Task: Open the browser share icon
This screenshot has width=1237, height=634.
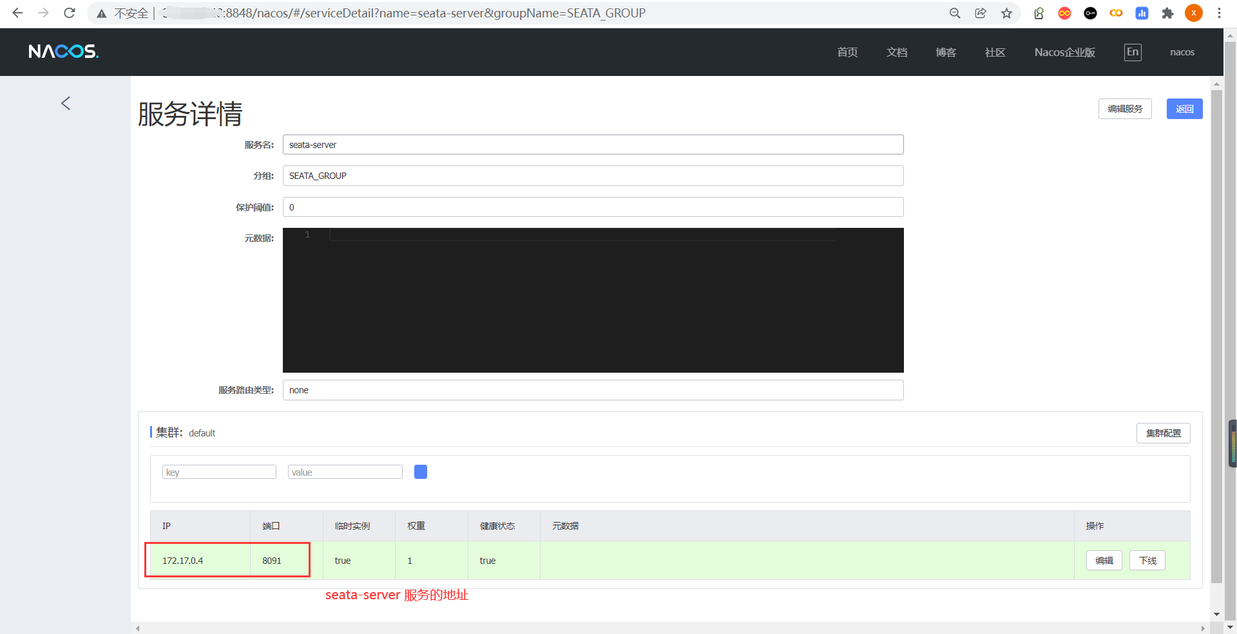Action: click(981, 13)
